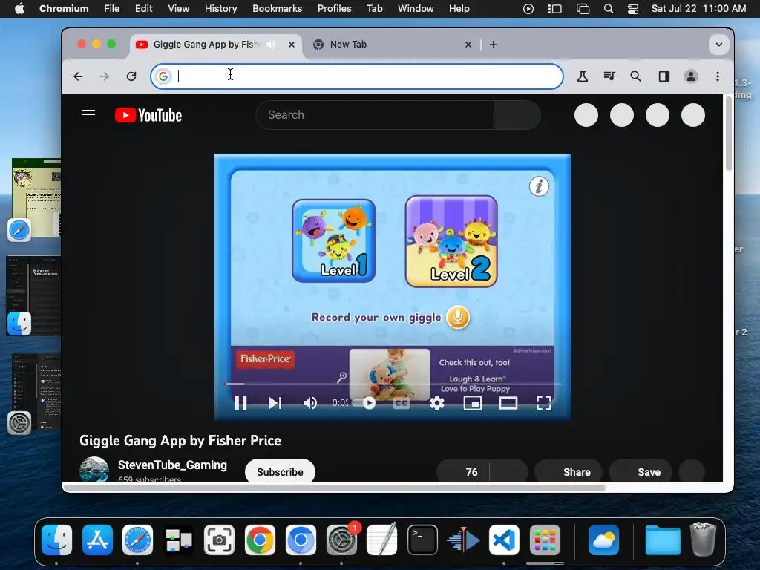Open YouTube hamburger guide menu
This screenshot has height=570, width=760.
pos(88,115)
